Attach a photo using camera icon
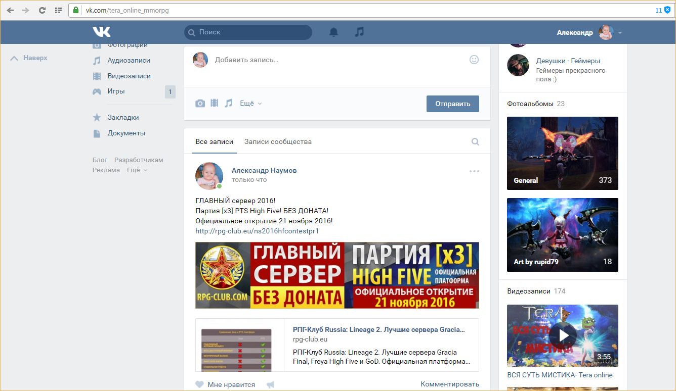The width and height of the screenshot is (676, 391). [200, 103]
